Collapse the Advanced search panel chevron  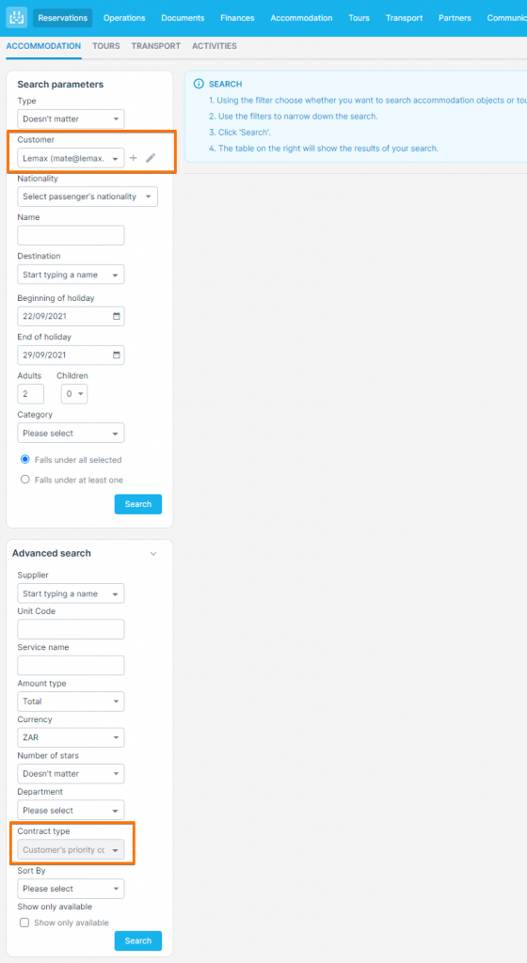(153, 553)
